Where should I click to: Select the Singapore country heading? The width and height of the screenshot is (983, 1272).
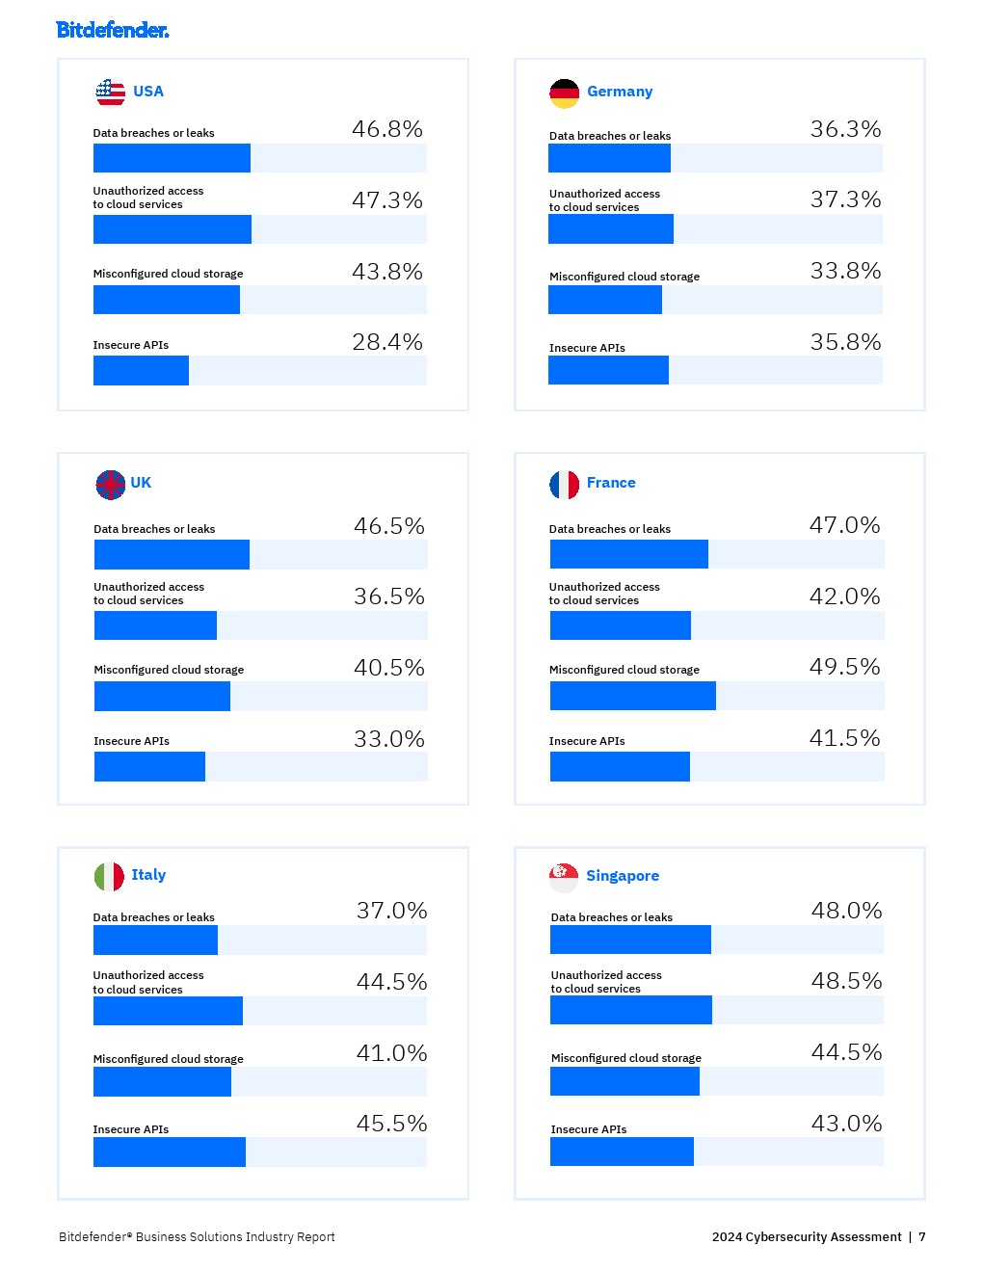[x=623, y=876]
